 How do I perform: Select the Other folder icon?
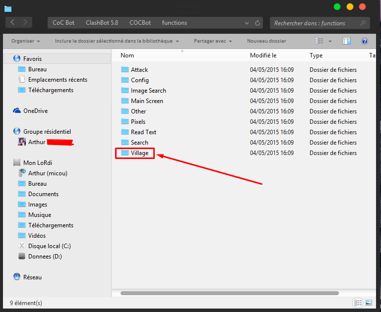[x=125, y=111]
